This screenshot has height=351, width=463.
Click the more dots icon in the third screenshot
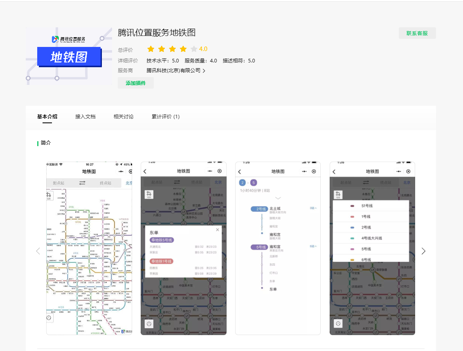[304, 171]
